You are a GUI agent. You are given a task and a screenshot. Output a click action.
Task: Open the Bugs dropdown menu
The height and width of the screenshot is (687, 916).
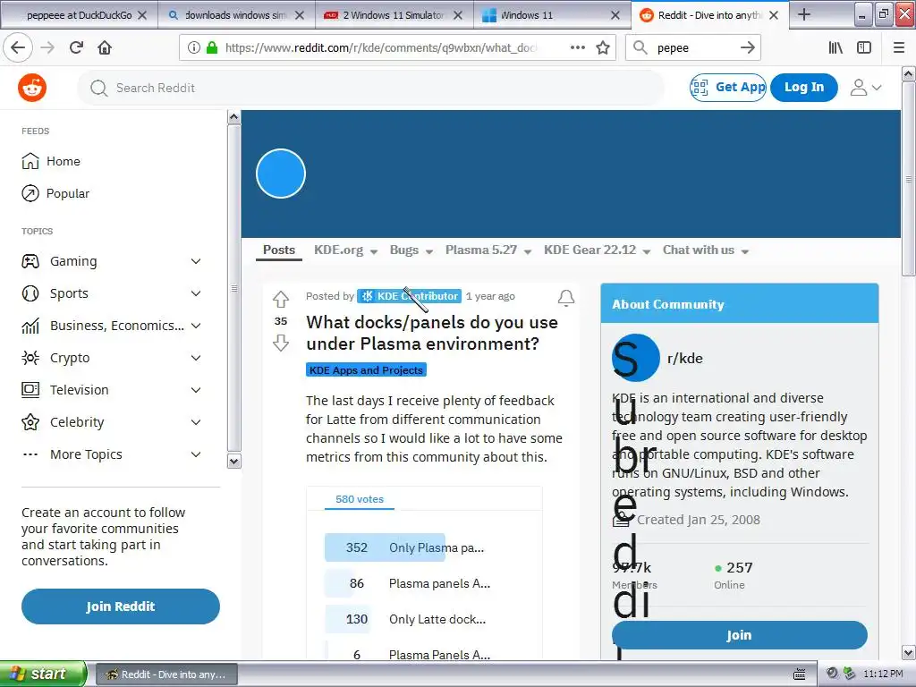click(411, 250)
